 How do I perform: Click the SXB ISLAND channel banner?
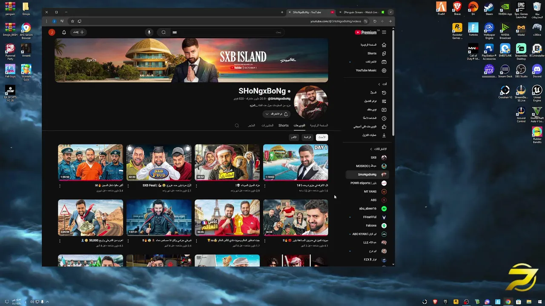tap(192, 60)
